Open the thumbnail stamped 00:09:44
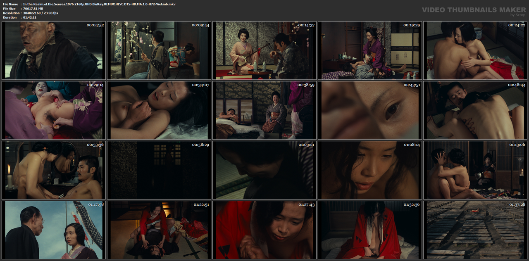 tap(159, 50)
